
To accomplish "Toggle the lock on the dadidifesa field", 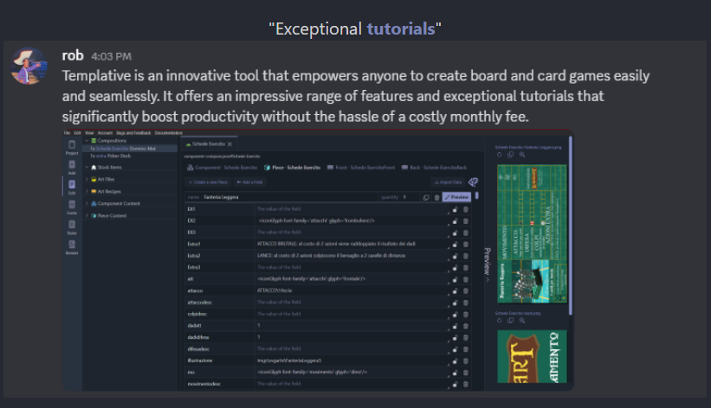I will 455,337.
